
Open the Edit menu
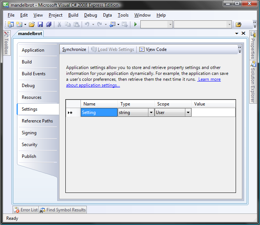24,15
